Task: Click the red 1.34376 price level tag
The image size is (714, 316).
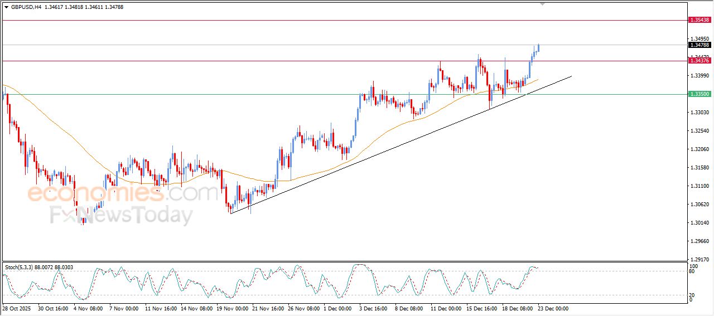Action: 699,61
